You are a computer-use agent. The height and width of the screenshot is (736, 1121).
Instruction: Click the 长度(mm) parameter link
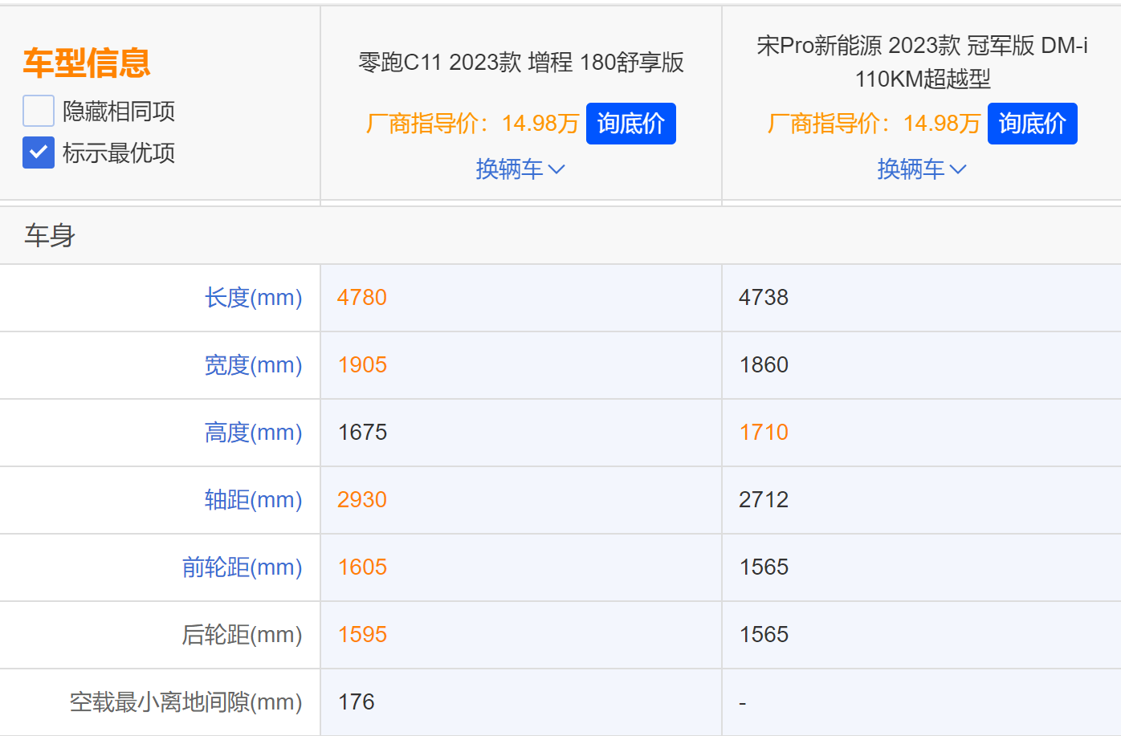(253, 298)
